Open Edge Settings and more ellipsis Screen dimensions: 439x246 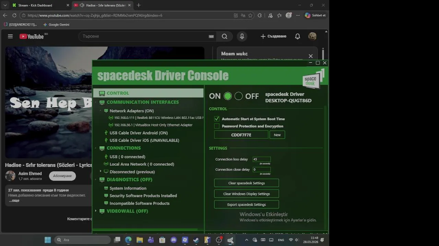298,15
